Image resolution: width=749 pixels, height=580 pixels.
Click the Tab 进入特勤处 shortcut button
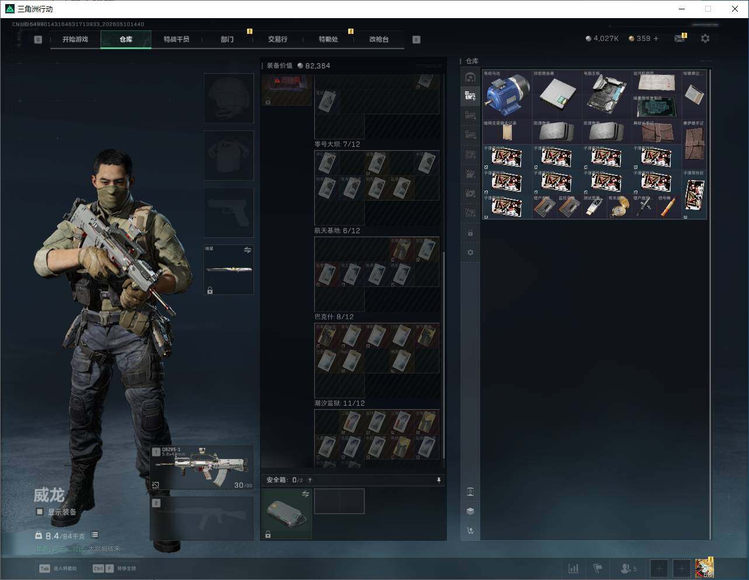click(x=58, y=568)
